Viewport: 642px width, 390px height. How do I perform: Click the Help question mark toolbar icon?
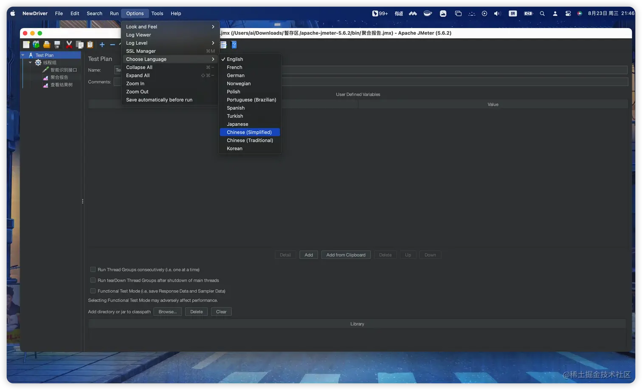tap(234, 45)
